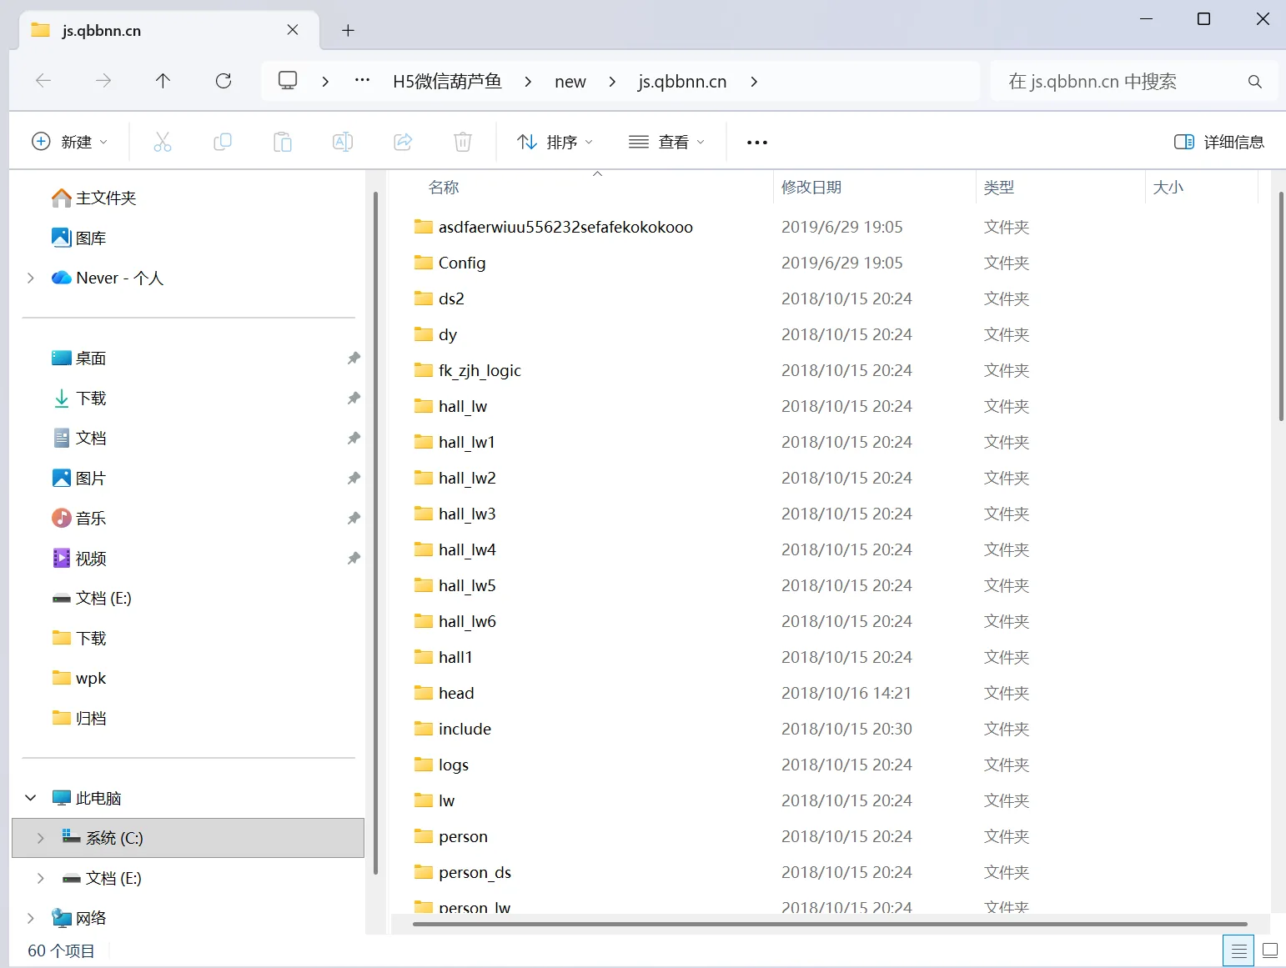Select the wpk folder in sidebar
Screen dimensions: 1286x968
79,678
